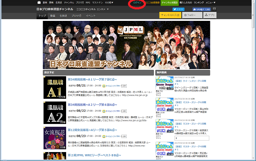Viewport: 256px width, 161px height.
Task: Click the yellow チャンネルに入会 button
Action: (x=170, y=15)
